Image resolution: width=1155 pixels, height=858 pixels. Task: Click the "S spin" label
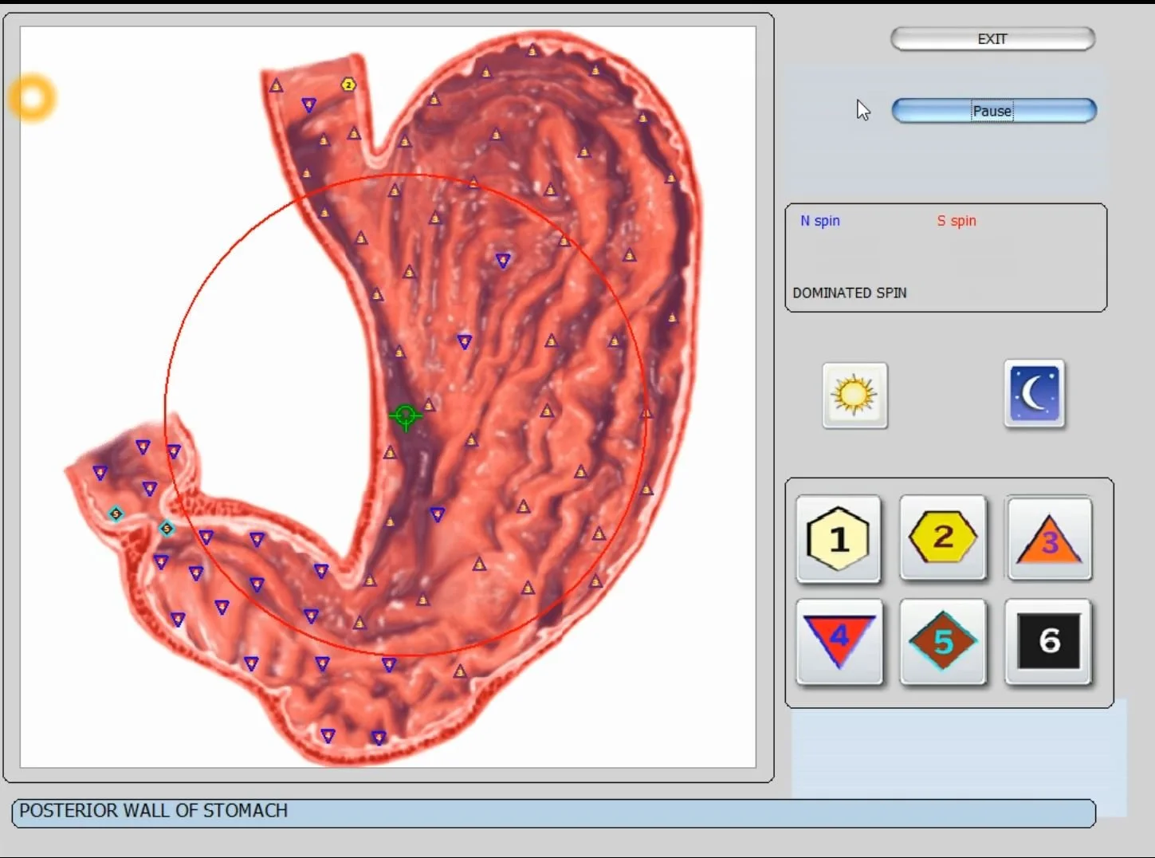pyautogui.click(x=957, y=221)
